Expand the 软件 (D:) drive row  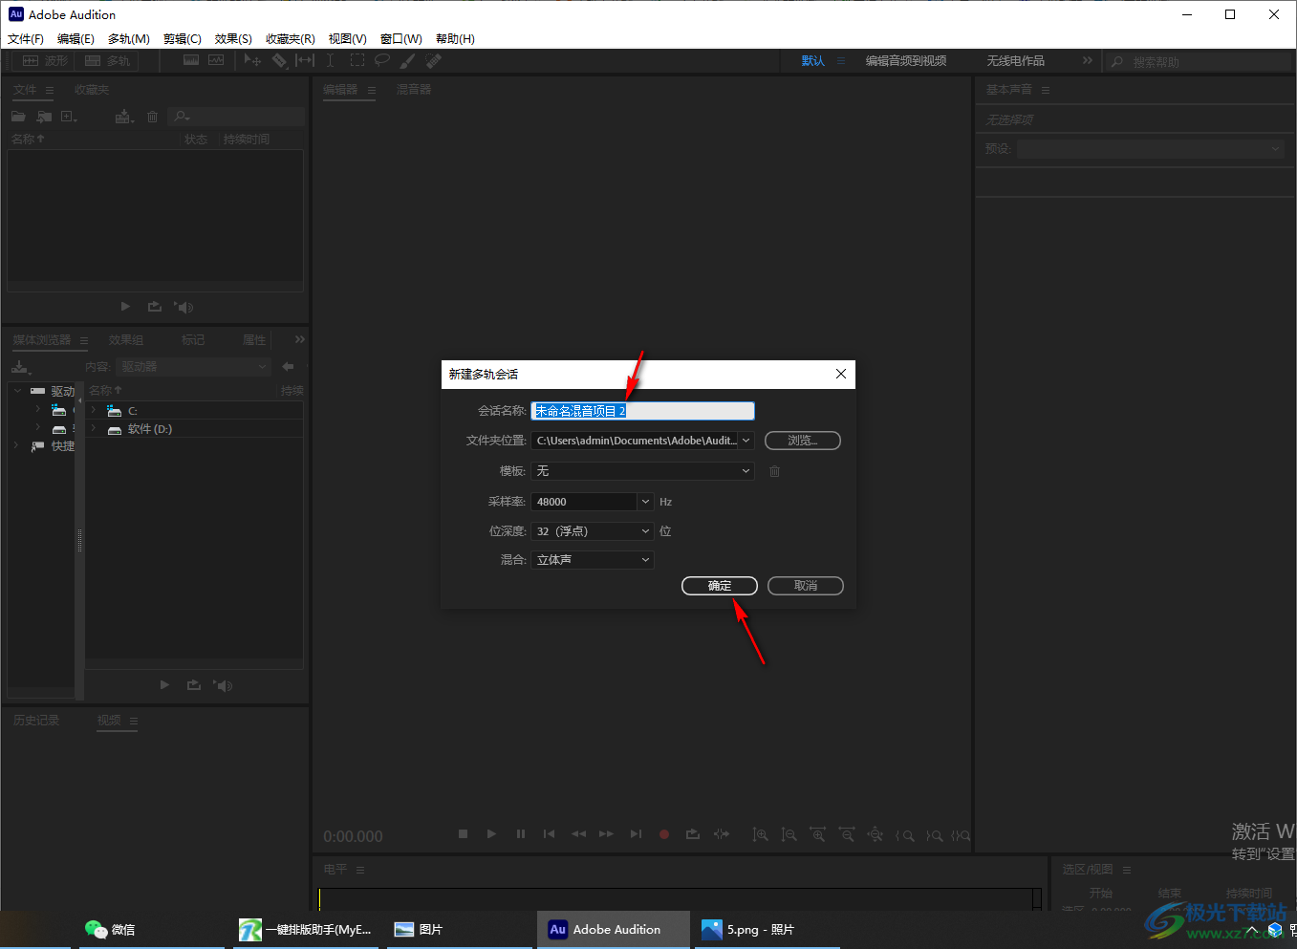click(x=94, y=429)
